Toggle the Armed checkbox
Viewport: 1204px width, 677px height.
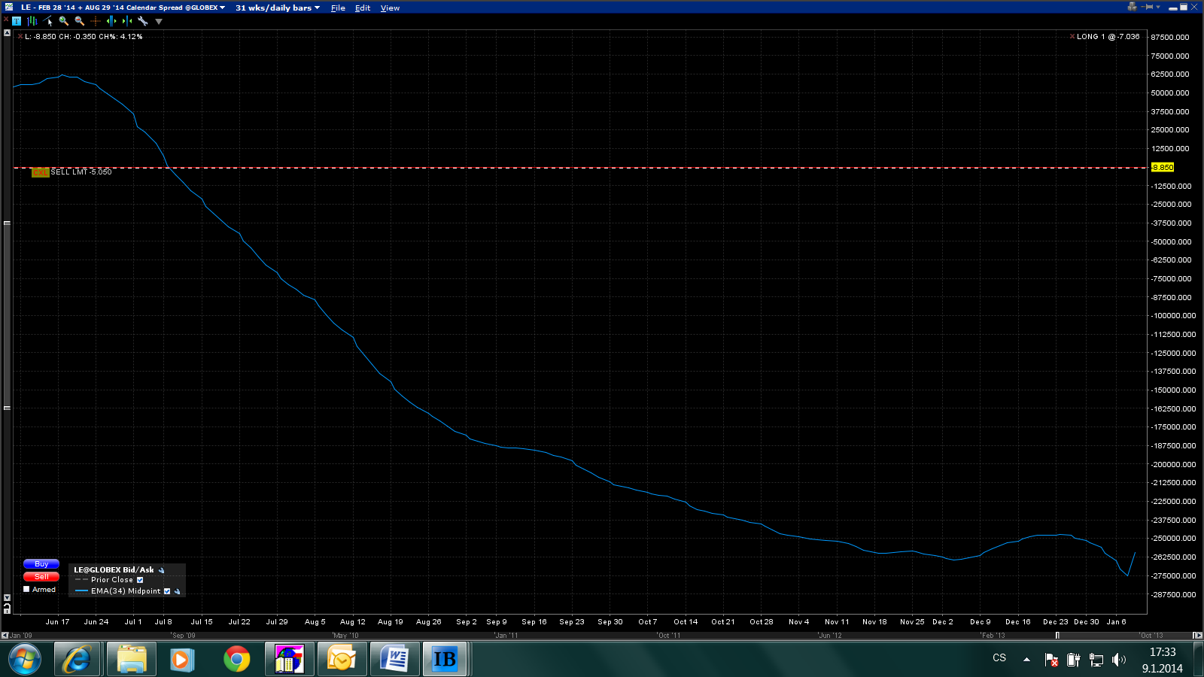26,589
